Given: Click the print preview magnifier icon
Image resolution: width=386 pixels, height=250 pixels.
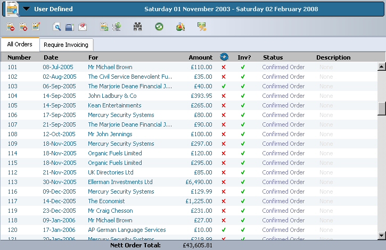Looking at the screenshot, I should tap(56, 27).
